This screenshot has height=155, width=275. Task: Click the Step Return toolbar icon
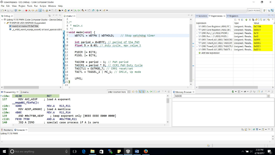pyautogui.click(x=36, y=10)
